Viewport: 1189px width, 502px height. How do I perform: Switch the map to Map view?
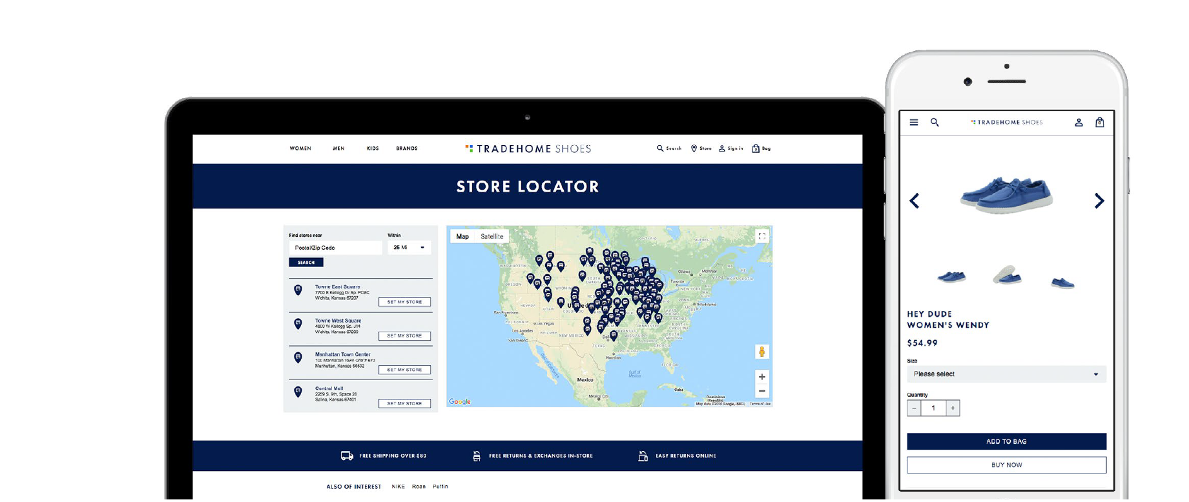[x=462, y=236]
